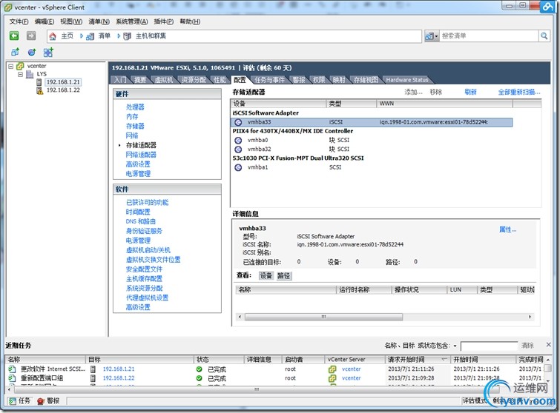Toggle the 路径 view button
The width and height of the screenshot is (560, 413).
click(284, 276)
